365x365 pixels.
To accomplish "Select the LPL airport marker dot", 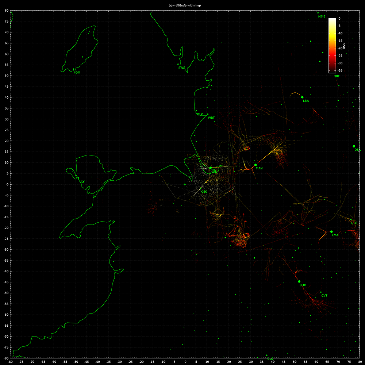I will pos(211,168).
